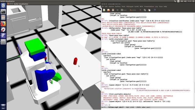Image resolution: width=195 pixels, height=110 pixels.
Task: Open Emacs from the launcher
Action: coord(3,36)
